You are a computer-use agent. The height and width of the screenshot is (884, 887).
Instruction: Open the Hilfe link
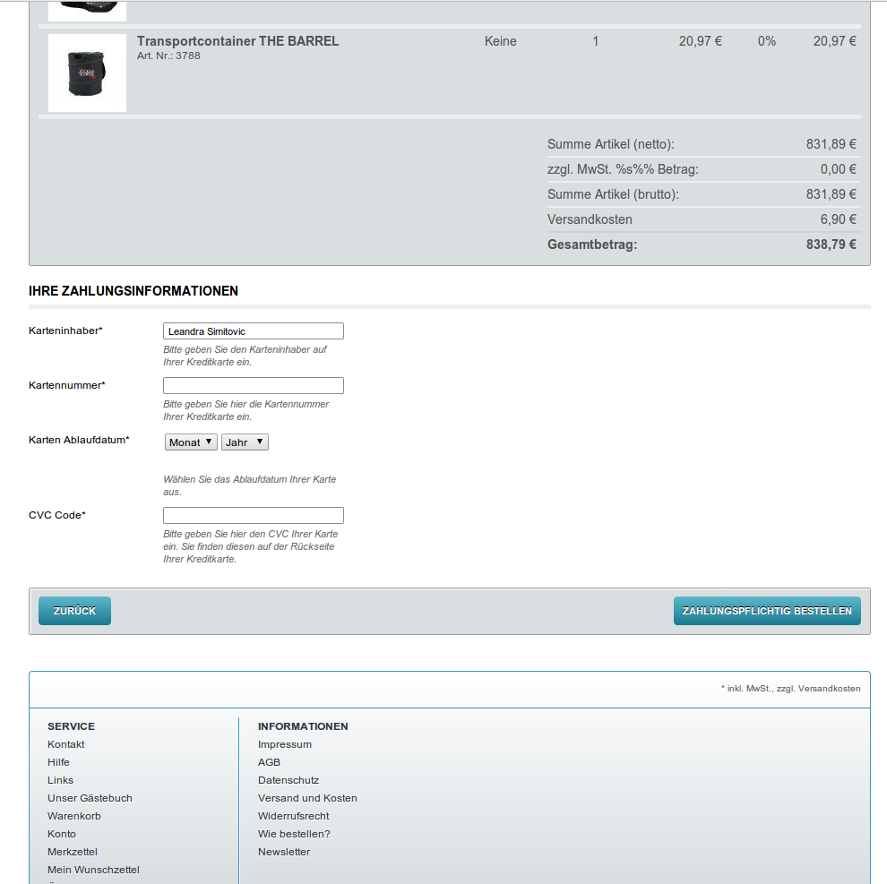(58, 762)
